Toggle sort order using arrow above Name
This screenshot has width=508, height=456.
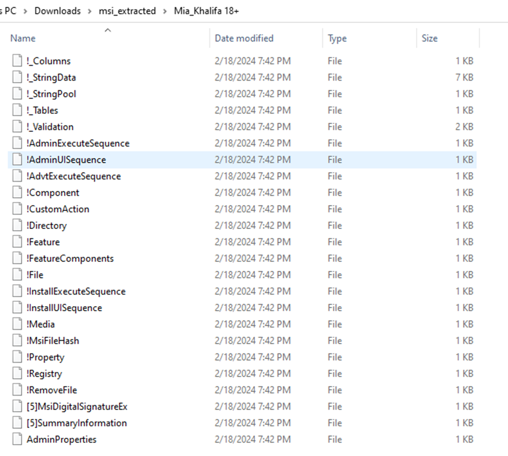pos(108,30)
